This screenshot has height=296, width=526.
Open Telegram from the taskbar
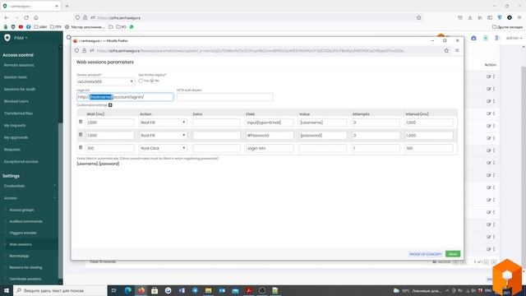(x=195, y=290)
